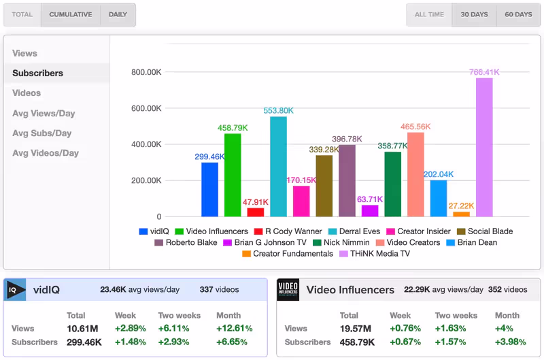The image size is (544, 360).
Task: Click the dark green bar 358.77K
Action: (x=393, y=184)
